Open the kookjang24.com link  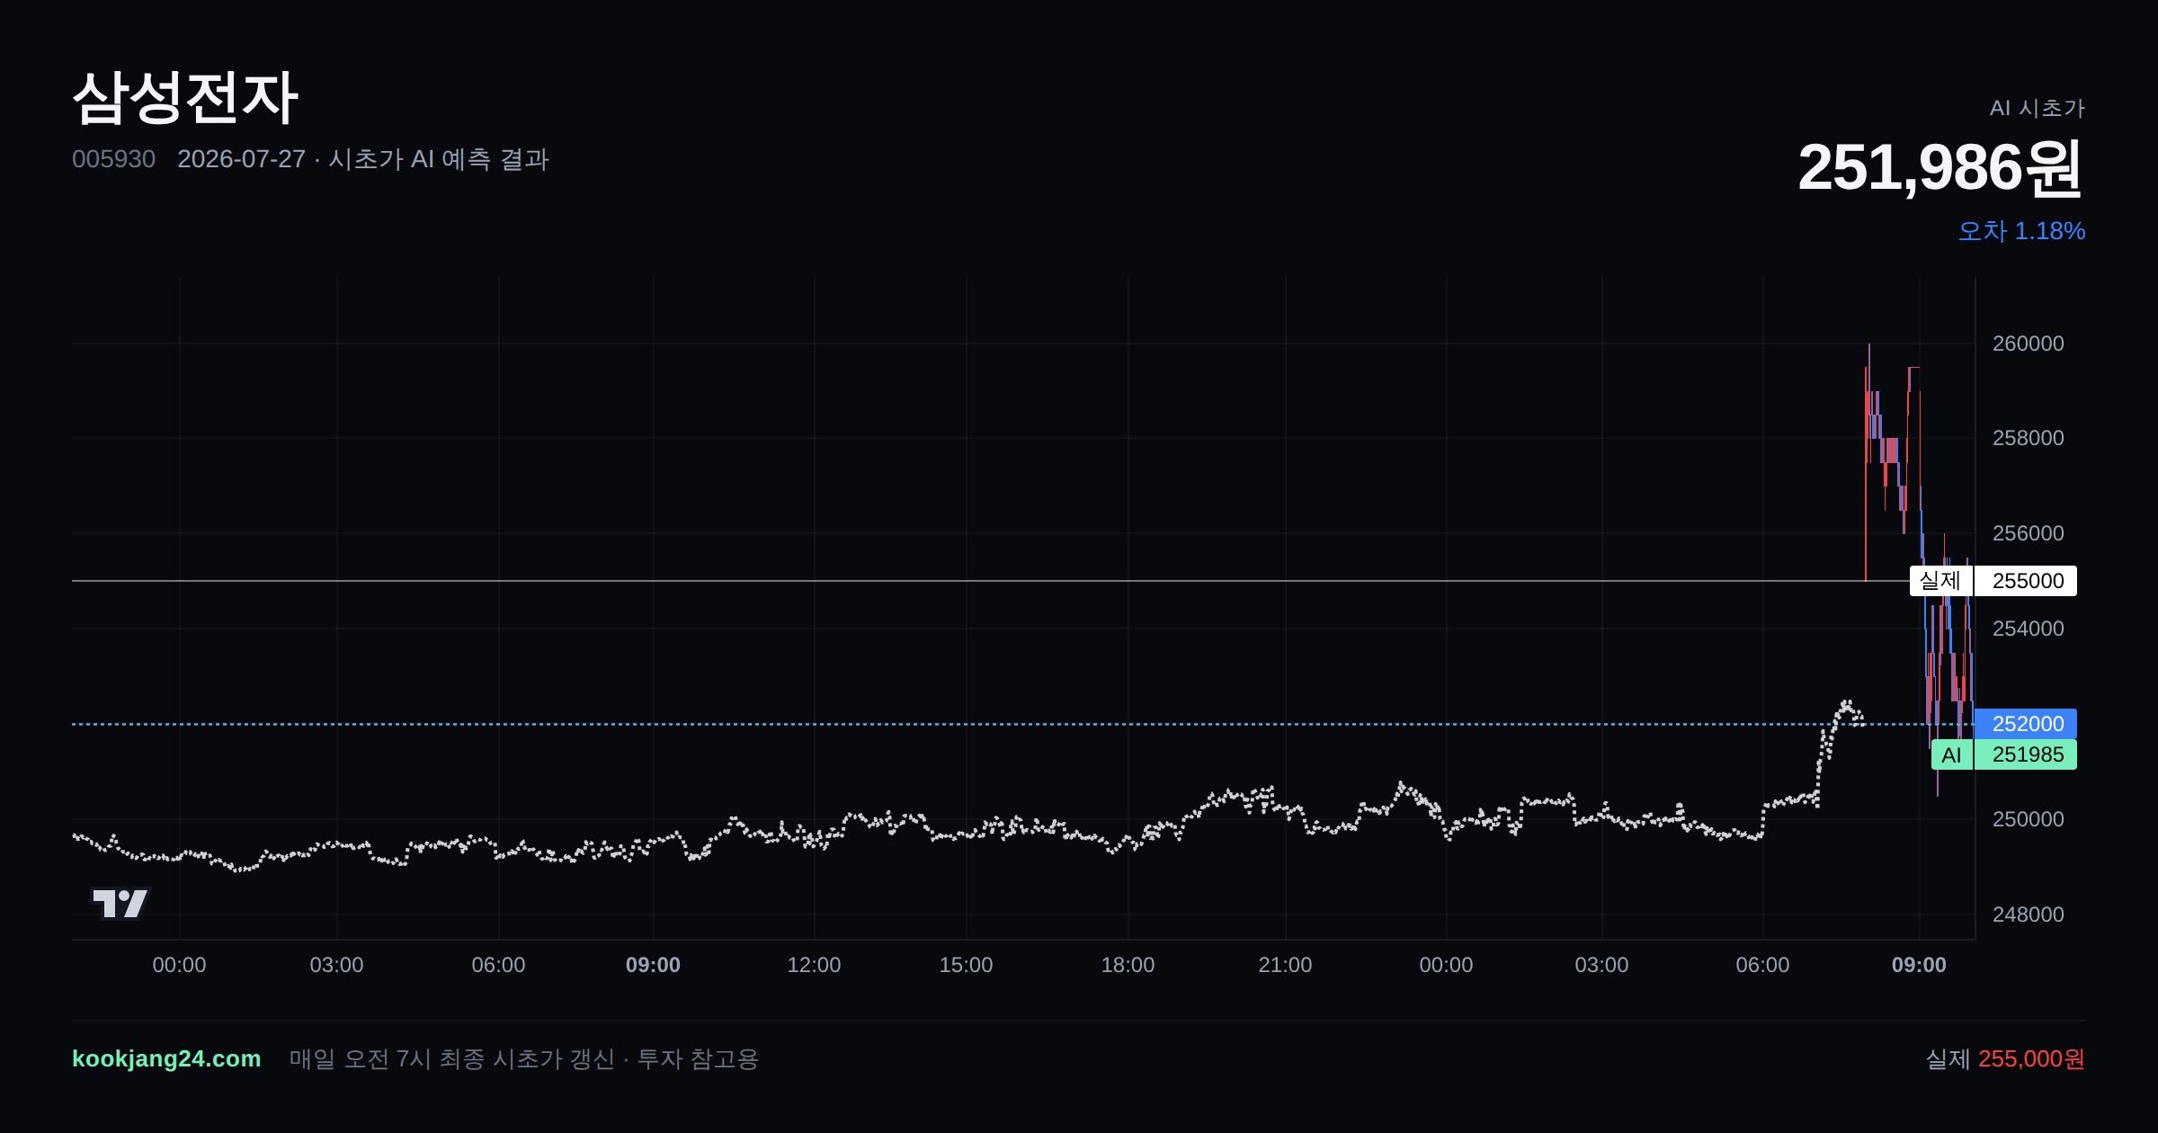tap(166, 1058)
